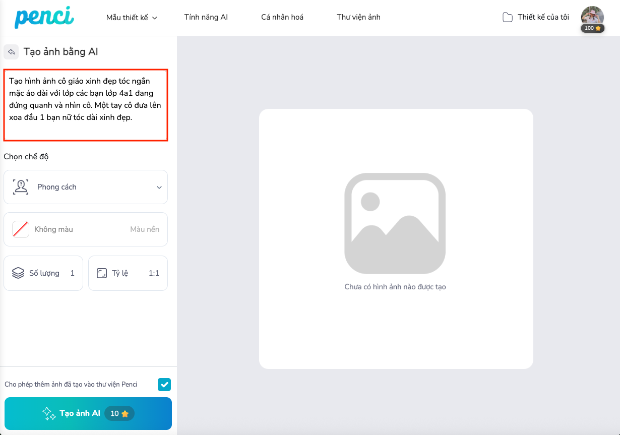Click the Thiết kế của tôi link

coord(543,17)
